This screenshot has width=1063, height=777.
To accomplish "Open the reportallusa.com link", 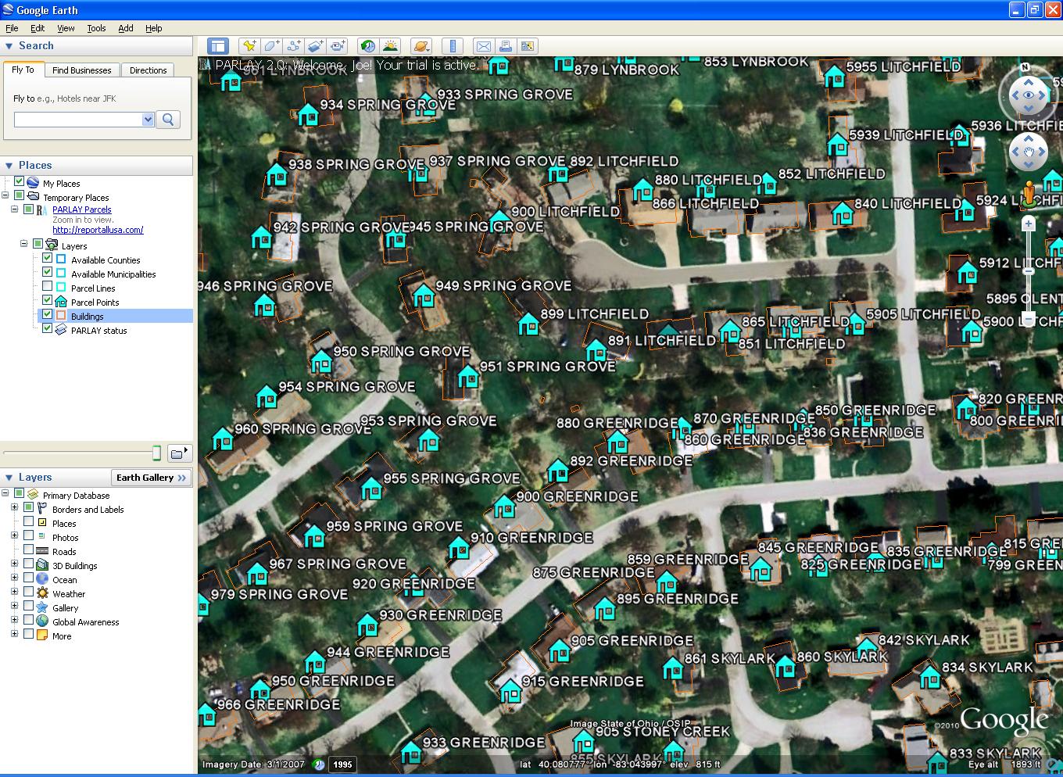I will [98, 230].
